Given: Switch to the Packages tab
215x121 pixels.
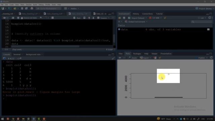Looking at the screenshot, I should pyautogui.click(x=137, y=54).
